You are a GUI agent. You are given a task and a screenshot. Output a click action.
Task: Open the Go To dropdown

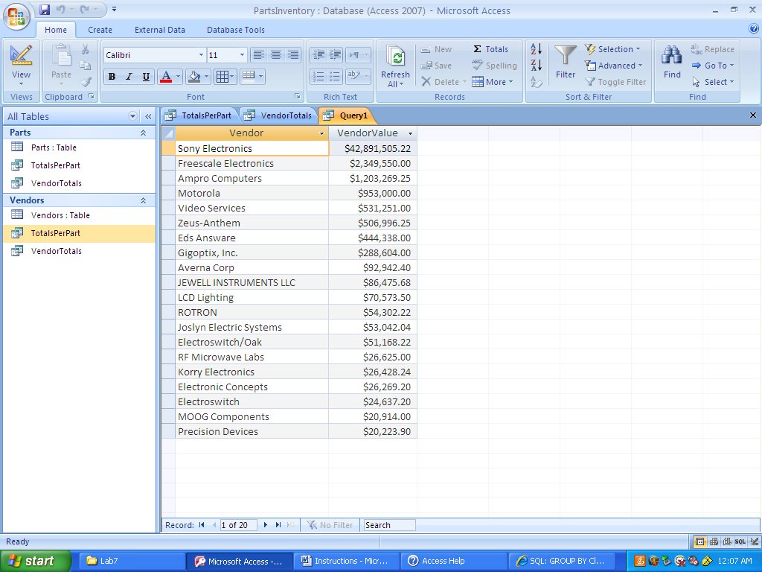(712, 66)
